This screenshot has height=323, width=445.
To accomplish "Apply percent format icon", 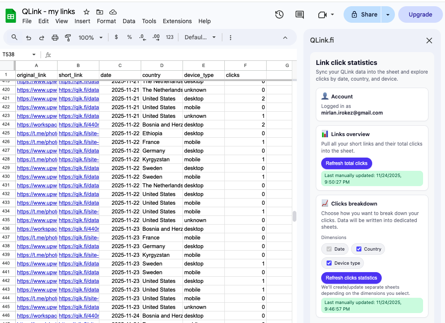I will click(129, 37).
